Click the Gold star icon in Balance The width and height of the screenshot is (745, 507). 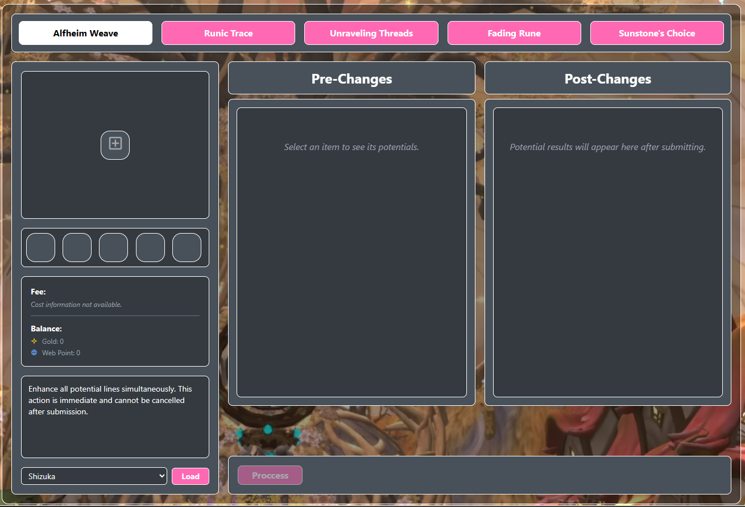pyautogui.click(x=34, y=342)
